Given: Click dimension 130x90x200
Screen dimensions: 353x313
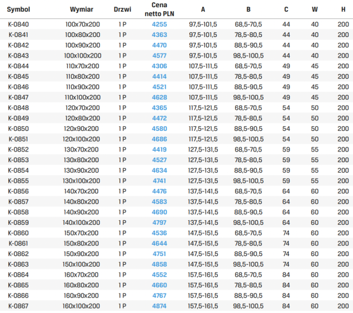Looking at the screenshot, I should [82, 170].
